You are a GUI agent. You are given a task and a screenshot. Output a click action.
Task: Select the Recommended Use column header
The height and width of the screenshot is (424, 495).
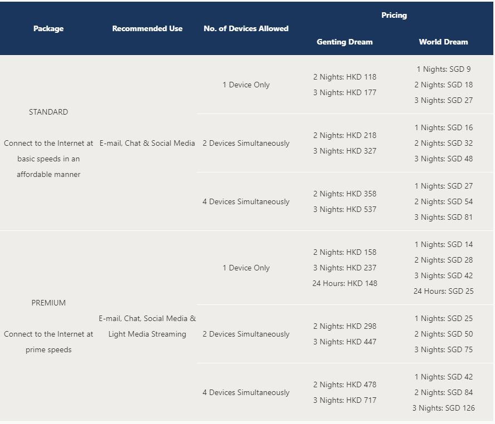pos(147,28)
